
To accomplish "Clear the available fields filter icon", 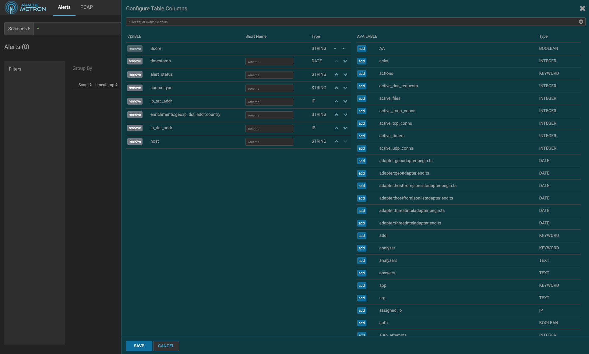I will click(x=581, y=22).
